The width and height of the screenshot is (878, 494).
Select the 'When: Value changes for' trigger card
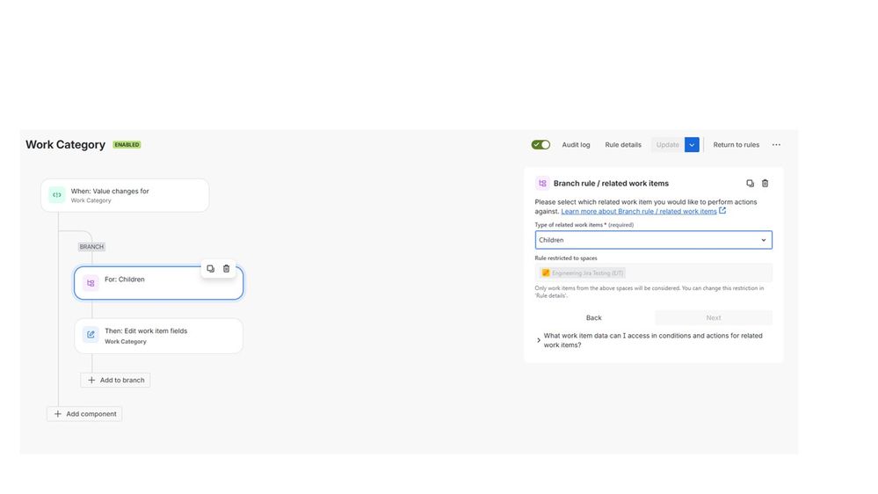tap(125, 195)
